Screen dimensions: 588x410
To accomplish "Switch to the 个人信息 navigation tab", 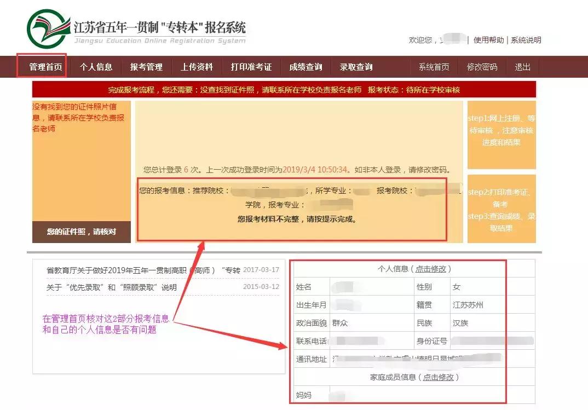I will coord(96,66).
